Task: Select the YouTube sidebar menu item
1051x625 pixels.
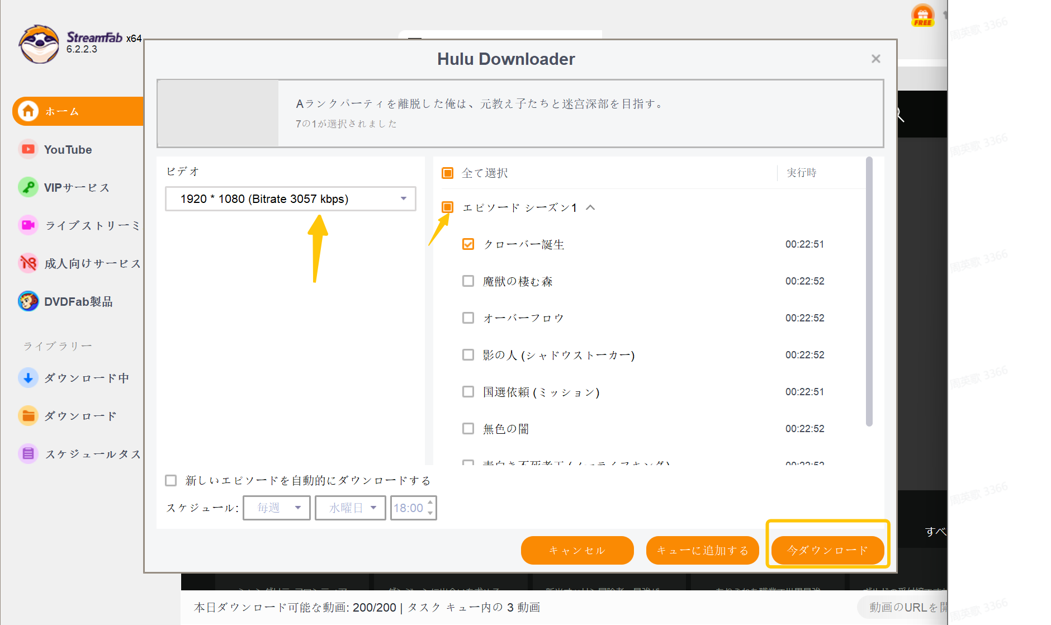Action: pos(78,149)
